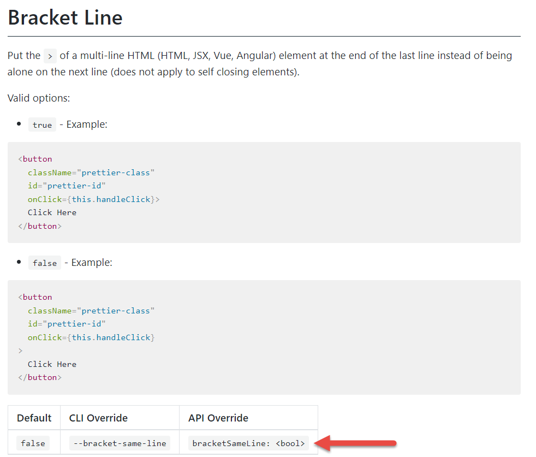Select bracketSameLine API option text
This screenshot has height=457, width=536.
[248, 443]
